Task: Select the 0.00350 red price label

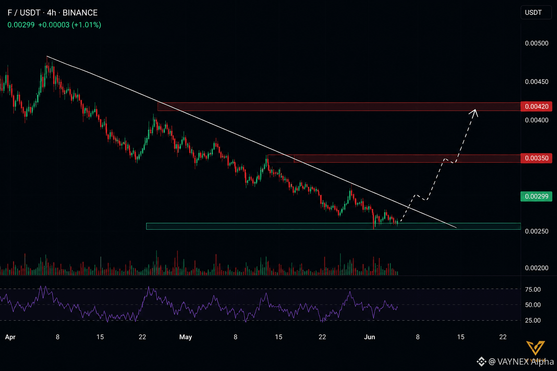Action: [536, 158]
